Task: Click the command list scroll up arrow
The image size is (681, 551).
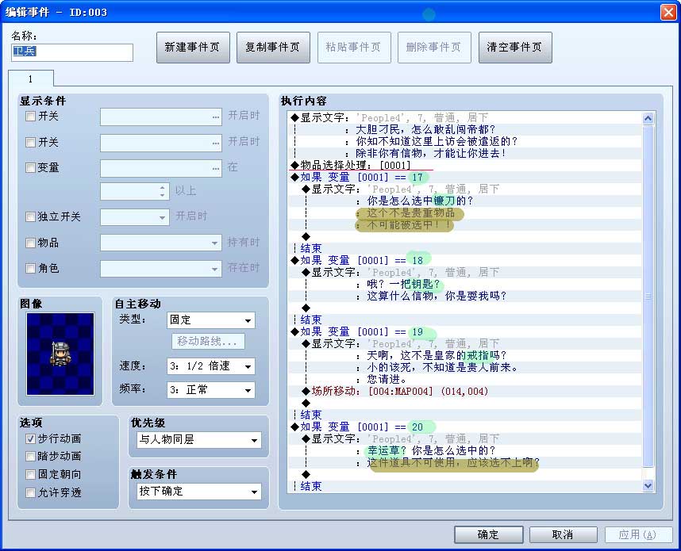Action: [x=648, y=118]
